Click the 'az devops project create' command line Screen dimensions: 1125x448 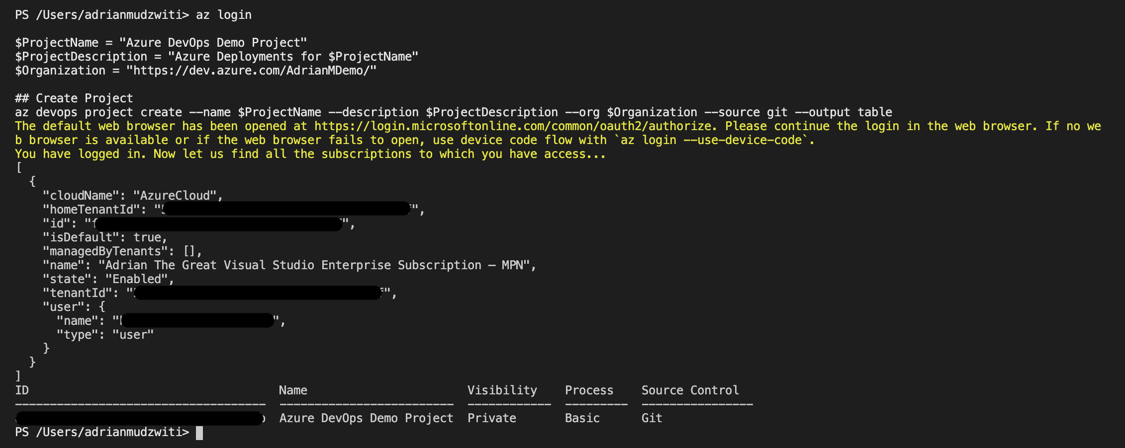[x=454, y=112]
